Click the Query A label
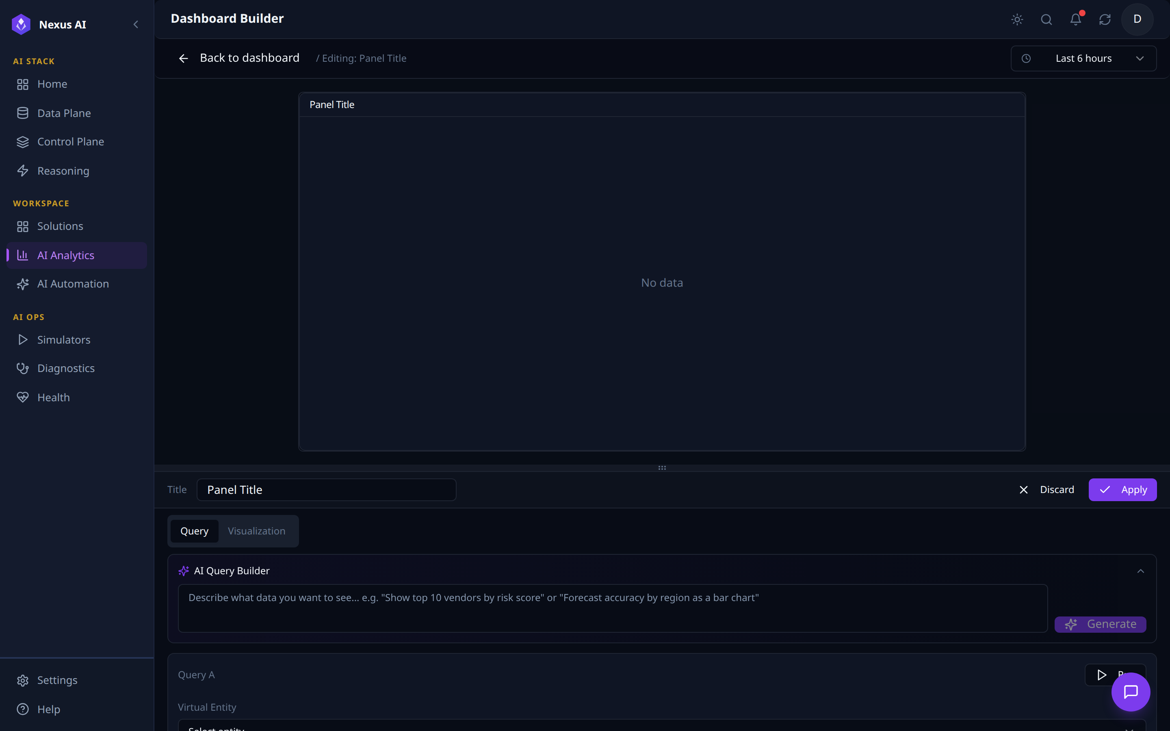Viewport: 1170px width, 731px height. [x=196, y=675]
